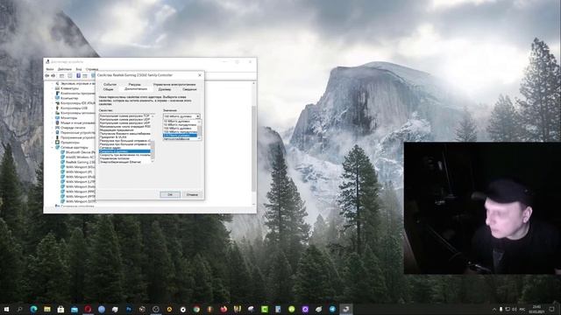The width and height of the screenshot is (561, 315).
Task: Open the Mail app in taskbar
Action: [75, 309]
